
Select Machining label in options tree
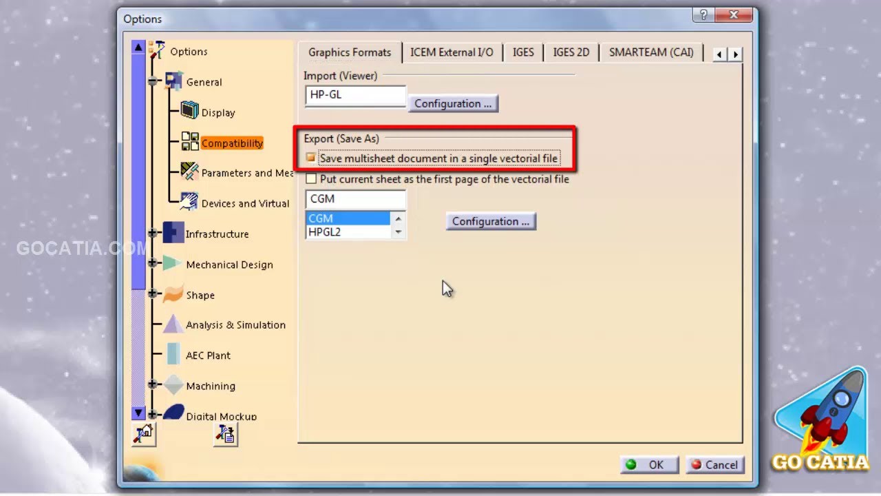211,386
